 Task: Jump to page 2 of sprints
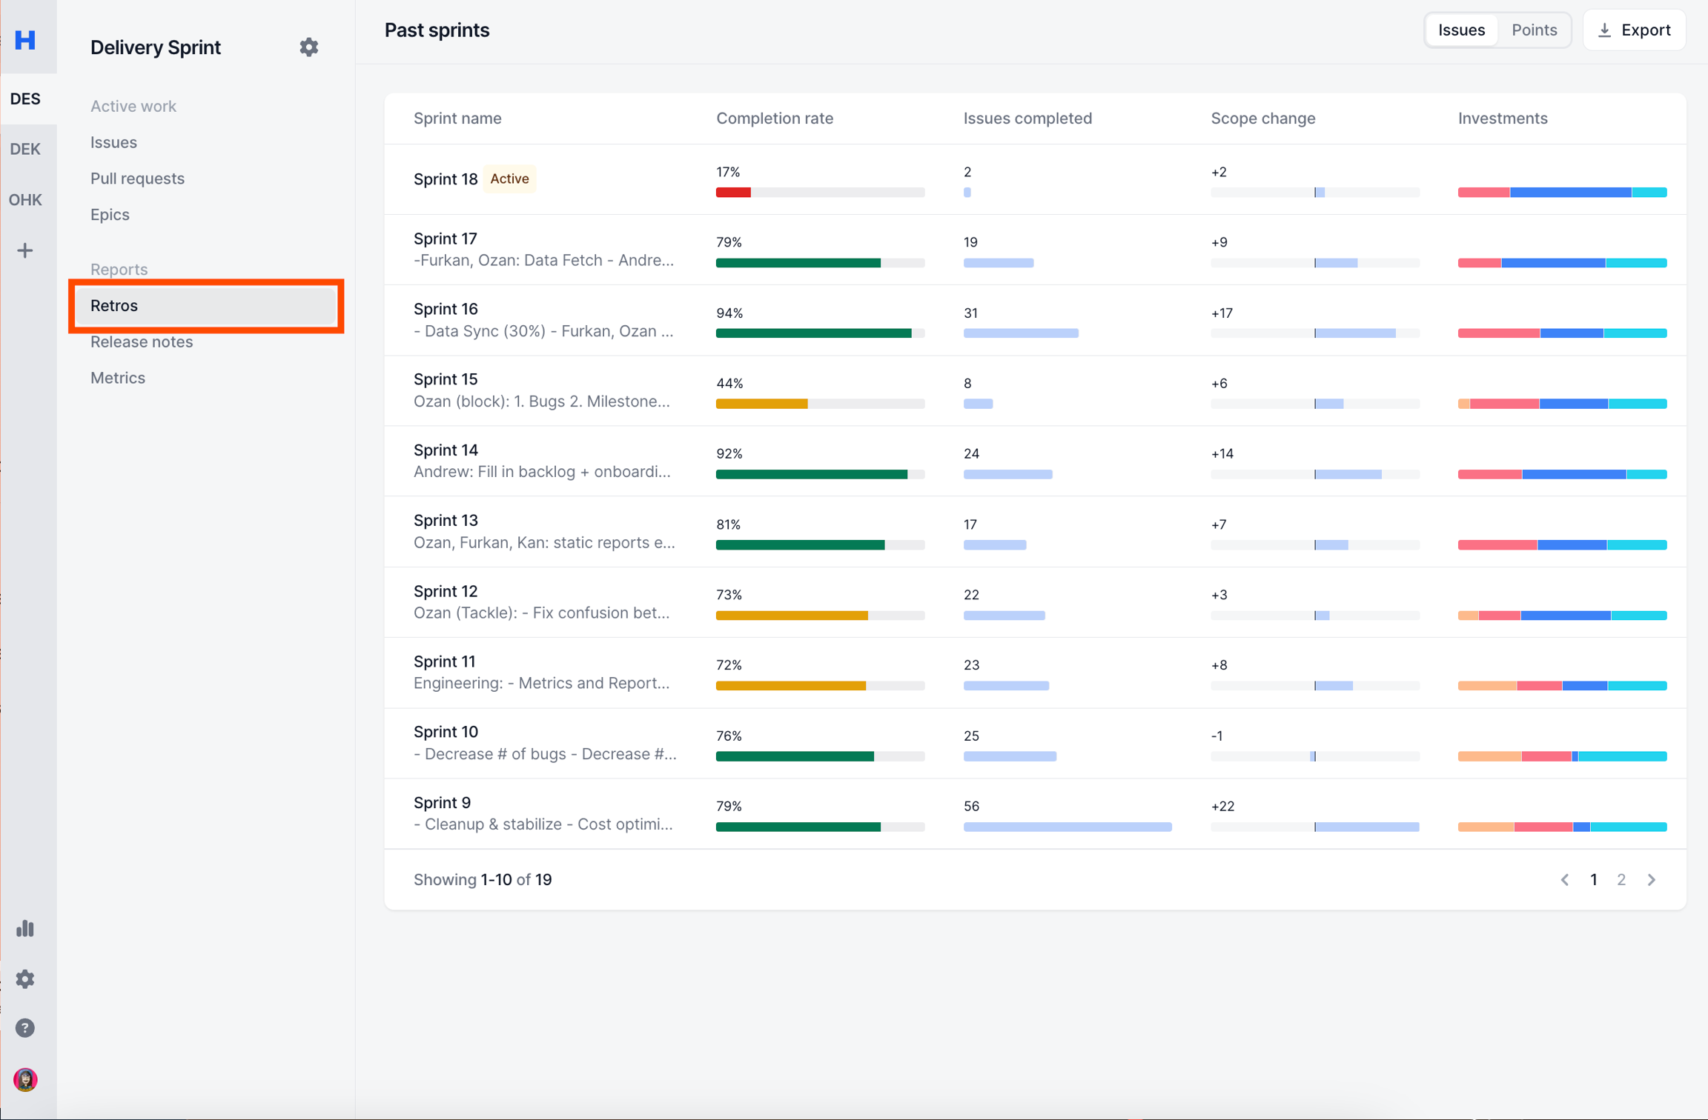point(1621,879)
